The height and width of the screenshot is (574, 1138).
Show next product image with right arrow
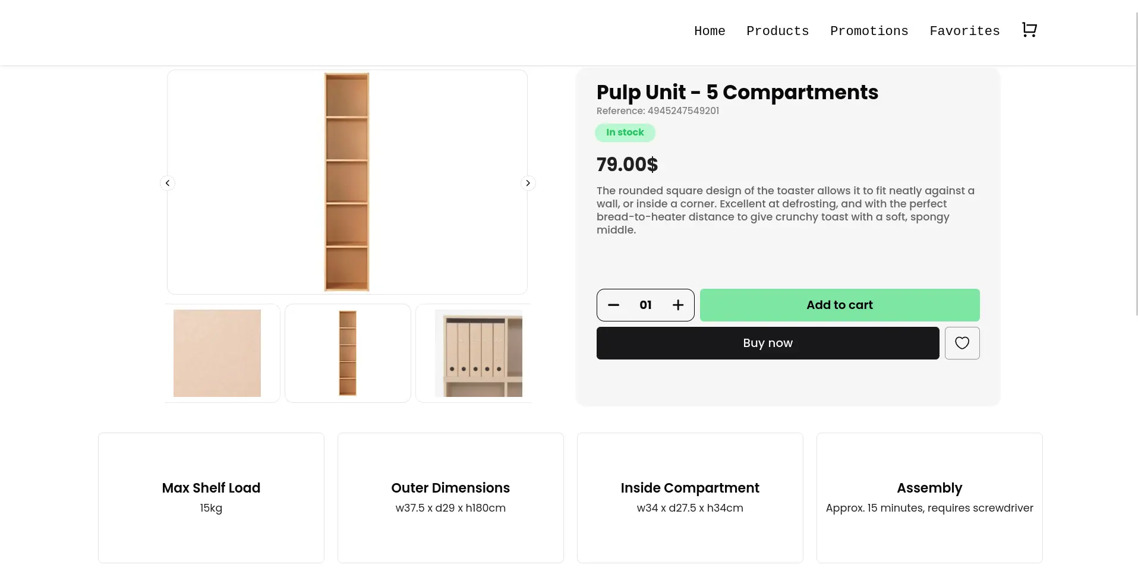click(x=527, y=183)
